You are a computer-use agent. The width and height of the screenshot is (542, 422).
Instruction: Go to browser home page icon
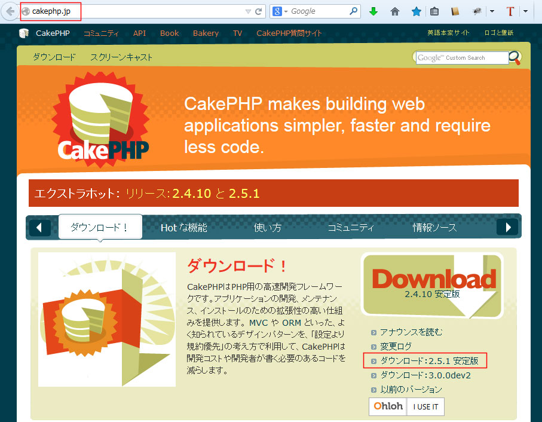click(x=395, y=11)
